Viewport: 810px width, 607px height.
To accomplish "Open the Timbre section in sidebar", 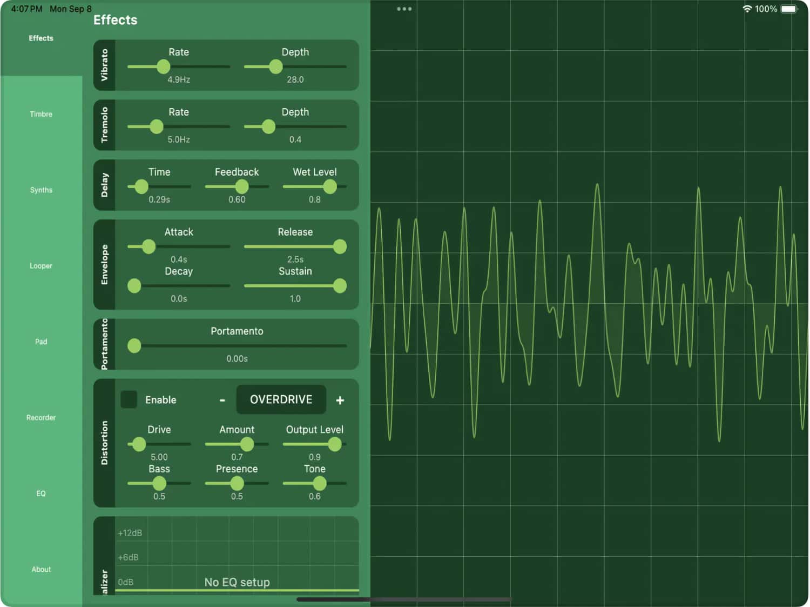I will pyautogui.click(x=41, y=114).
